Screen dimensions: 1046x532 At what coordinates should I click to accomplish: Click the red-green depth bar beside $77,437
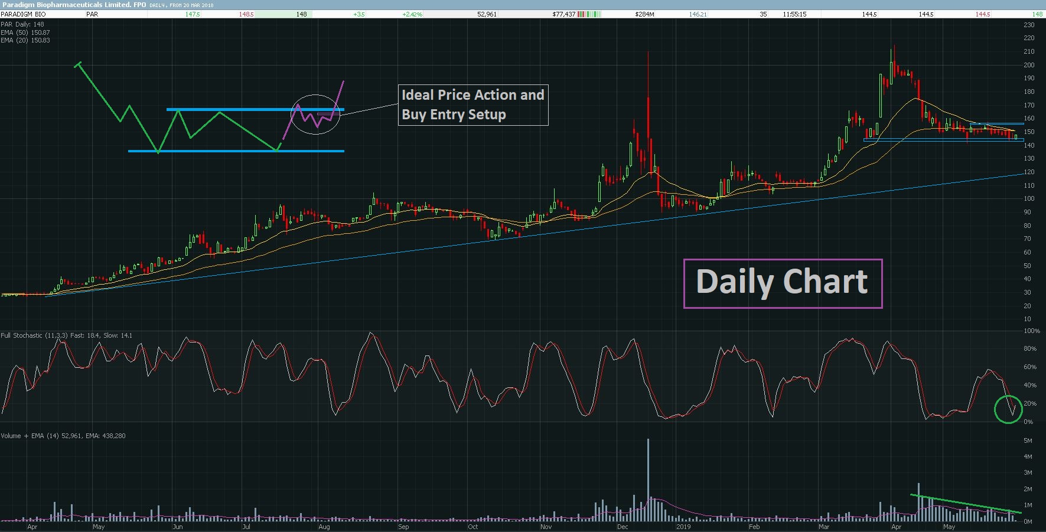[x=589, y=14]
